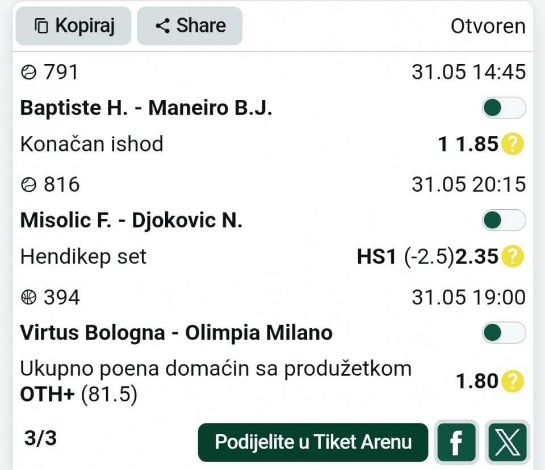Click Podijelite u Tiket Arenu button
This screenshot has height=470, width=545.
(313, 442)
